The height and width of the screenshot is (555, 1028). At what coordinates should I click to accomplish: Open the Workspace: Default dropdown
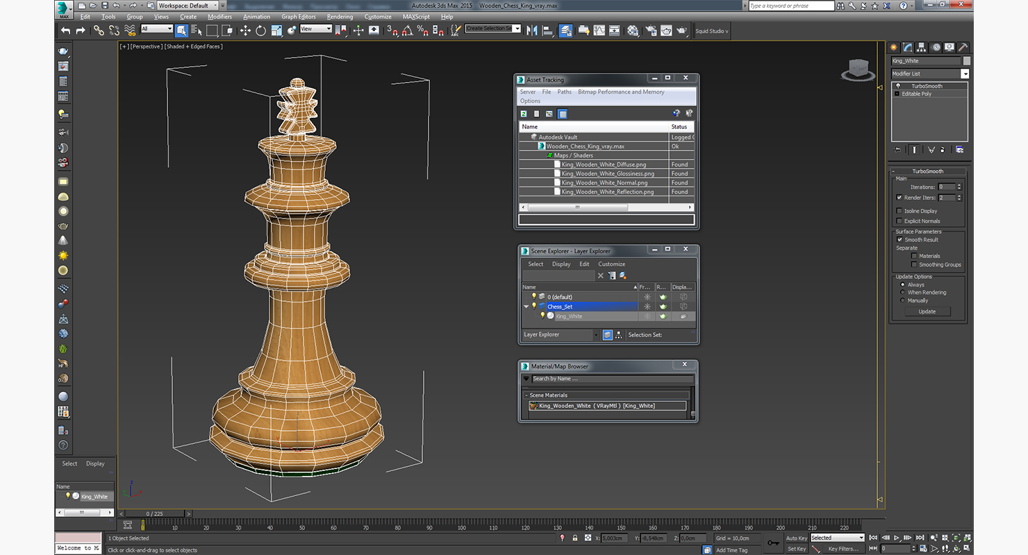click(188, 6)
